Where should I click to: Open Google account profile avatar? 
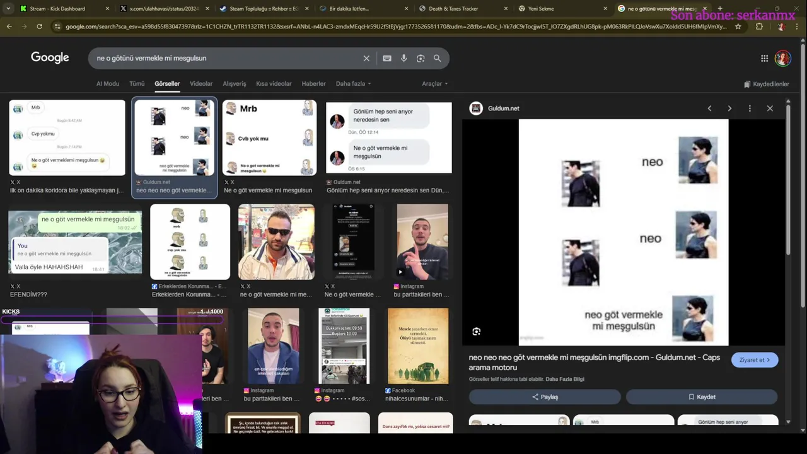pyautogui.click(x=783, y=58)
